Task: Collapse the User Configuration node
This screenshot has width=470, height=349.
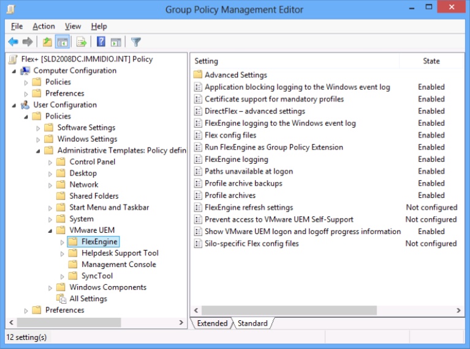Action: 14,106
